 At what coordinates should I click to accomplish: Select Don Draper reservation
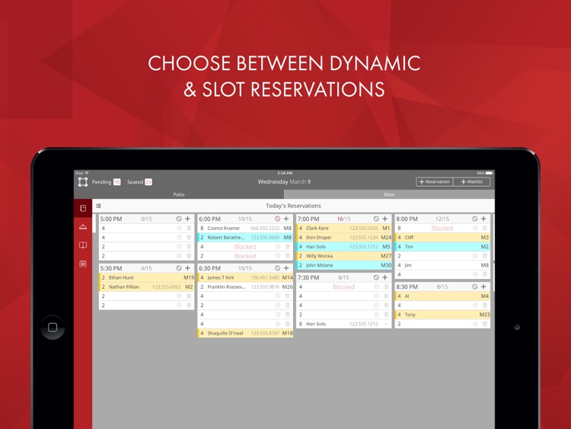point(344,237)
